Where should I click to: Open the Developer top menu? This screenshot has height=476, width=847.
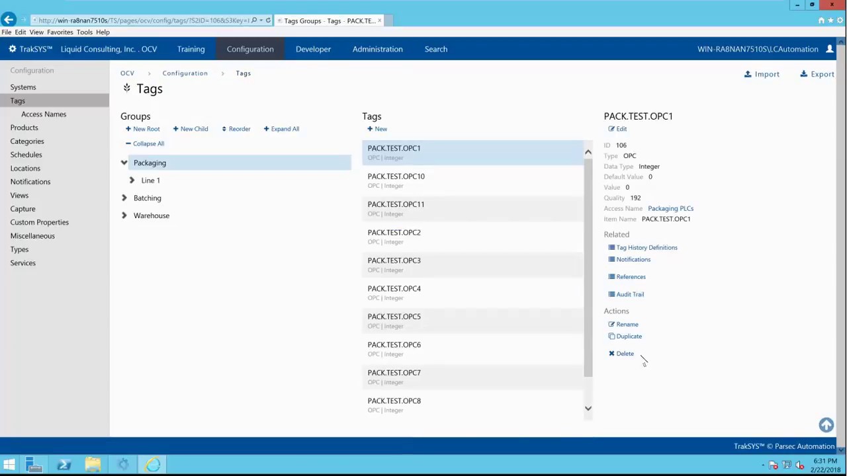coord(313,49)
